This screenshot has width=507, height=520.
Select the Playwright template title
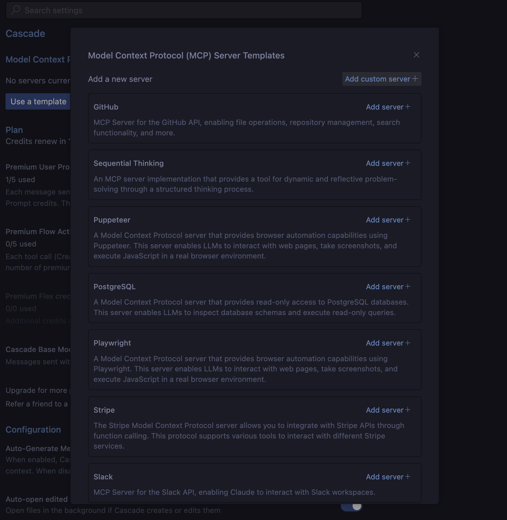point(112,343)
